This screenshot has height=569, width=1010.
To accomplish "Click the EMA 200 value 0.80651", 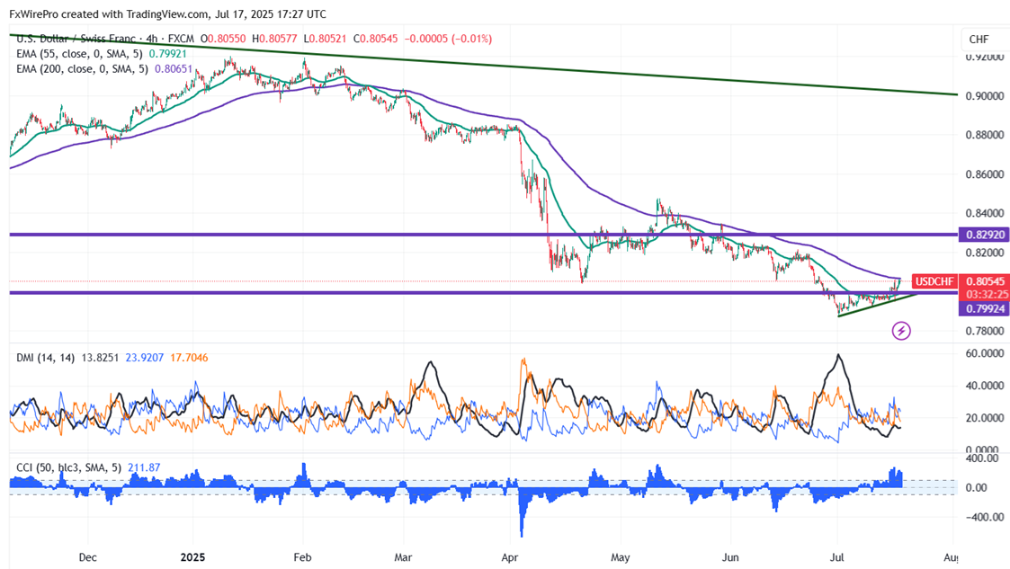I will point(174,69).
